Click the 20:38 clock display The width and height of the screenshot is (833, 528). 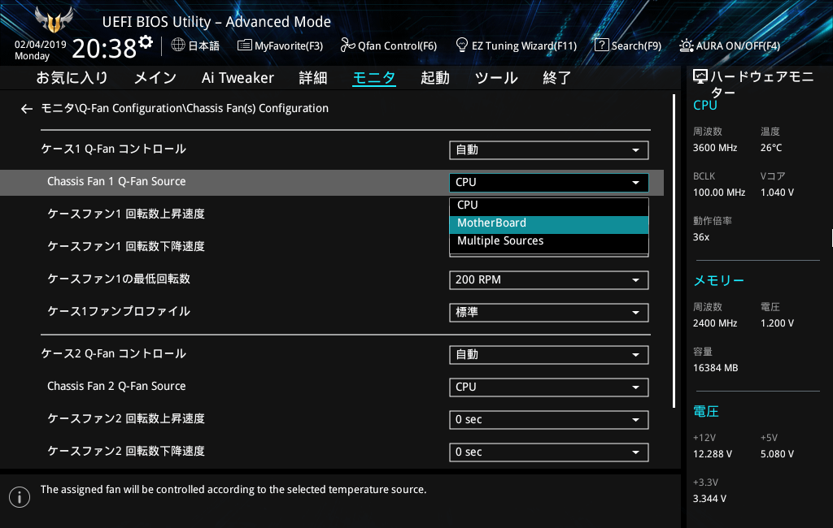104,49
